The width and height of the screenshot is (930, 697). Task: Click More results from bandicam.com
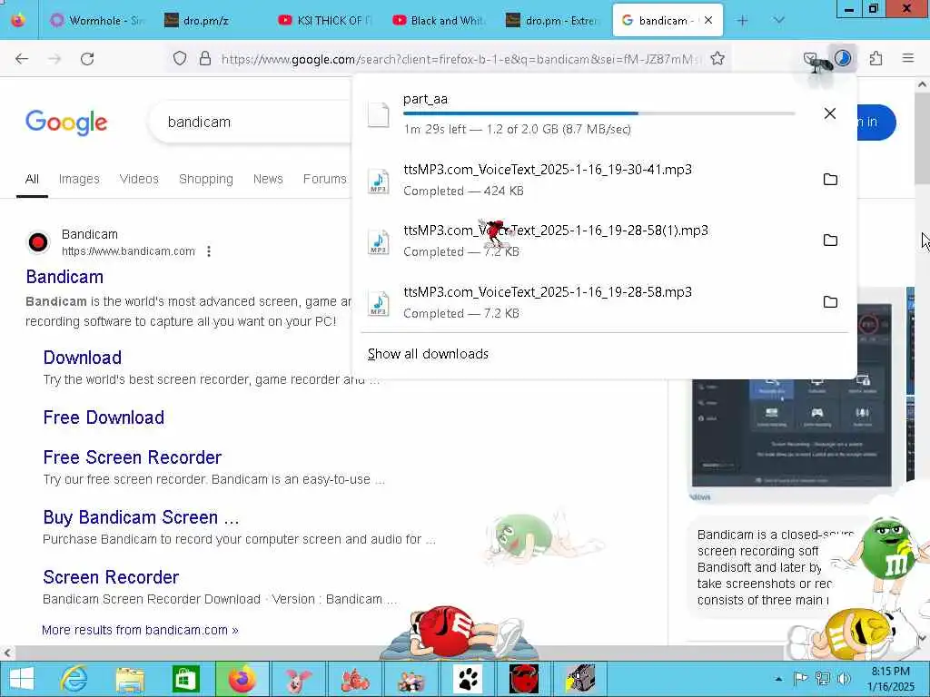[140, 630]
